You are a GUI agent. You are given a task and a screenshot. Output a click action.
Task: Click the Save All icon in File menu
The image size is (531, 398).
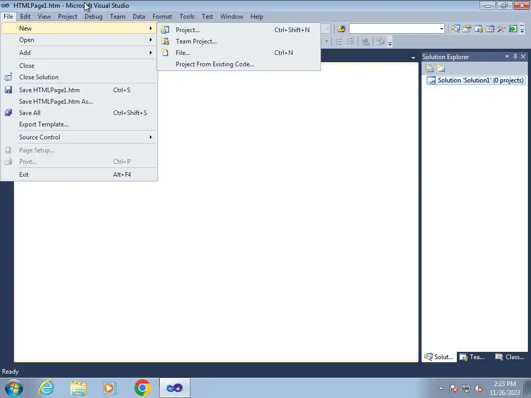(8, 112)
